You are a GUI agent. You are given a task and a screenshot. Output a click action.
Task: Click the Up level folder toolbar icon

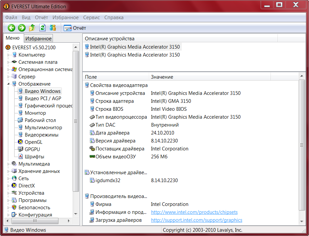click(x=32, y=28)
